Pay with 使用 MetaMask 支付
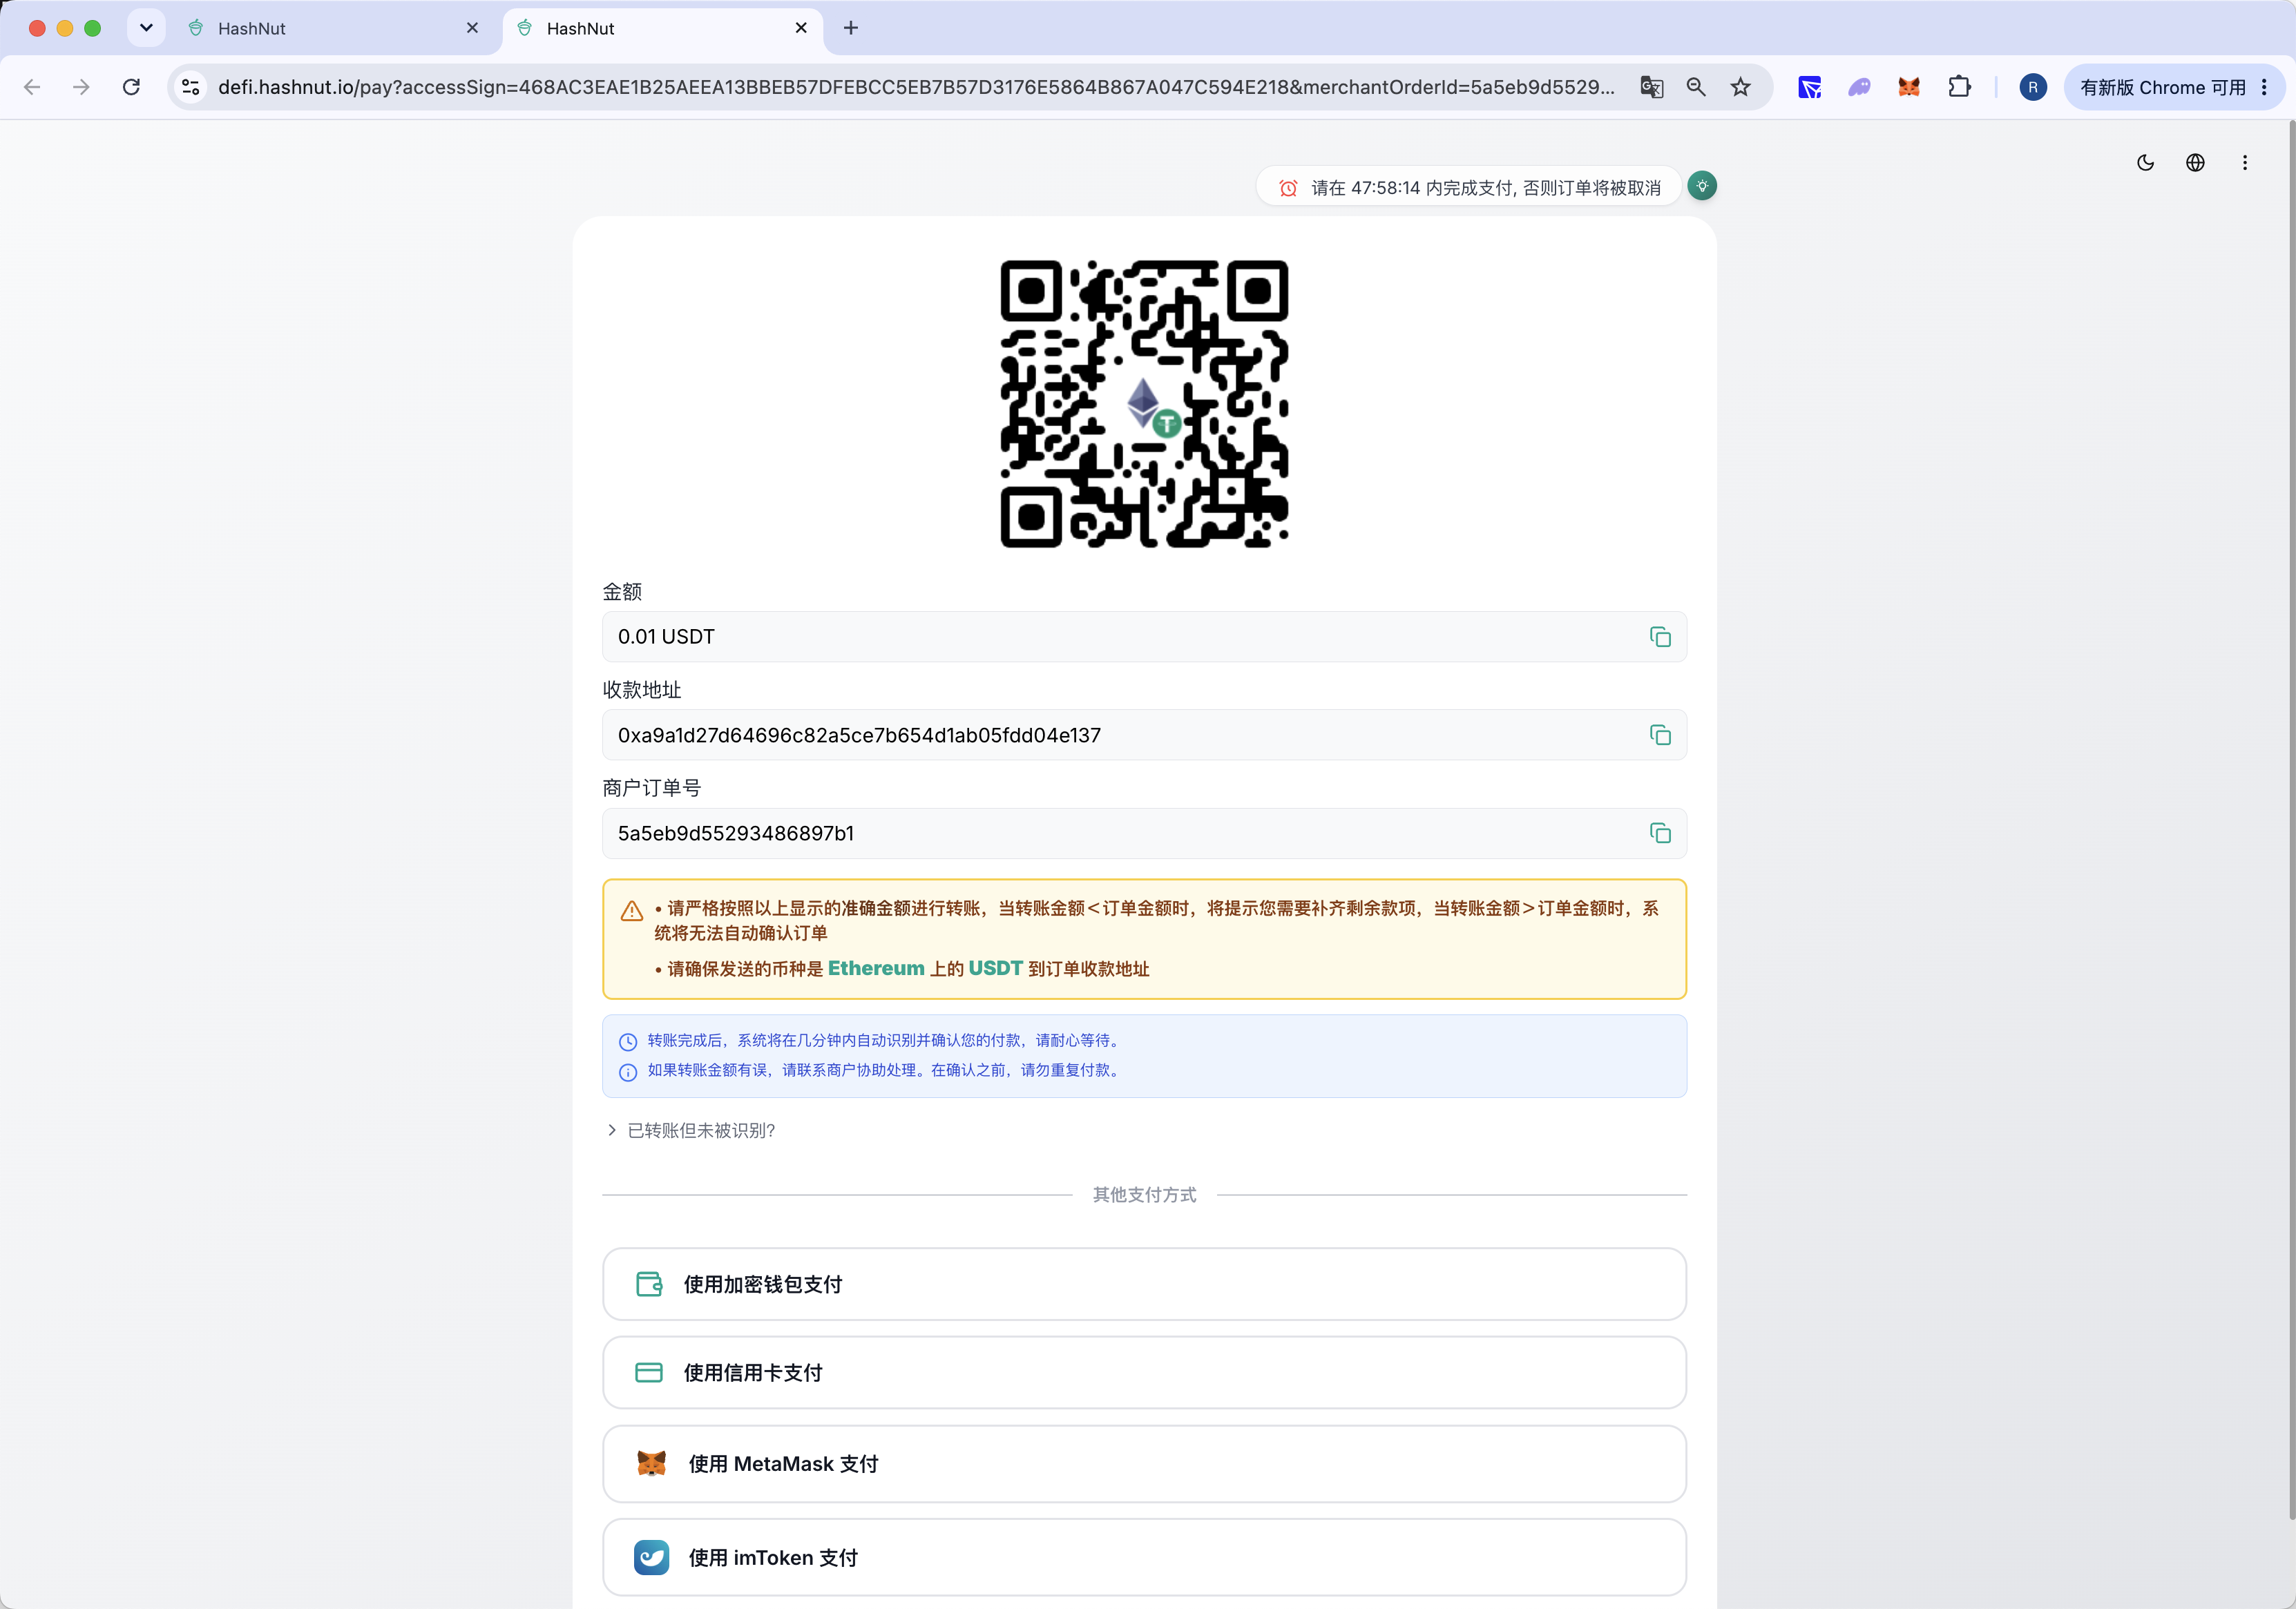The image size is (2296, 1609). (1144, 1464)
